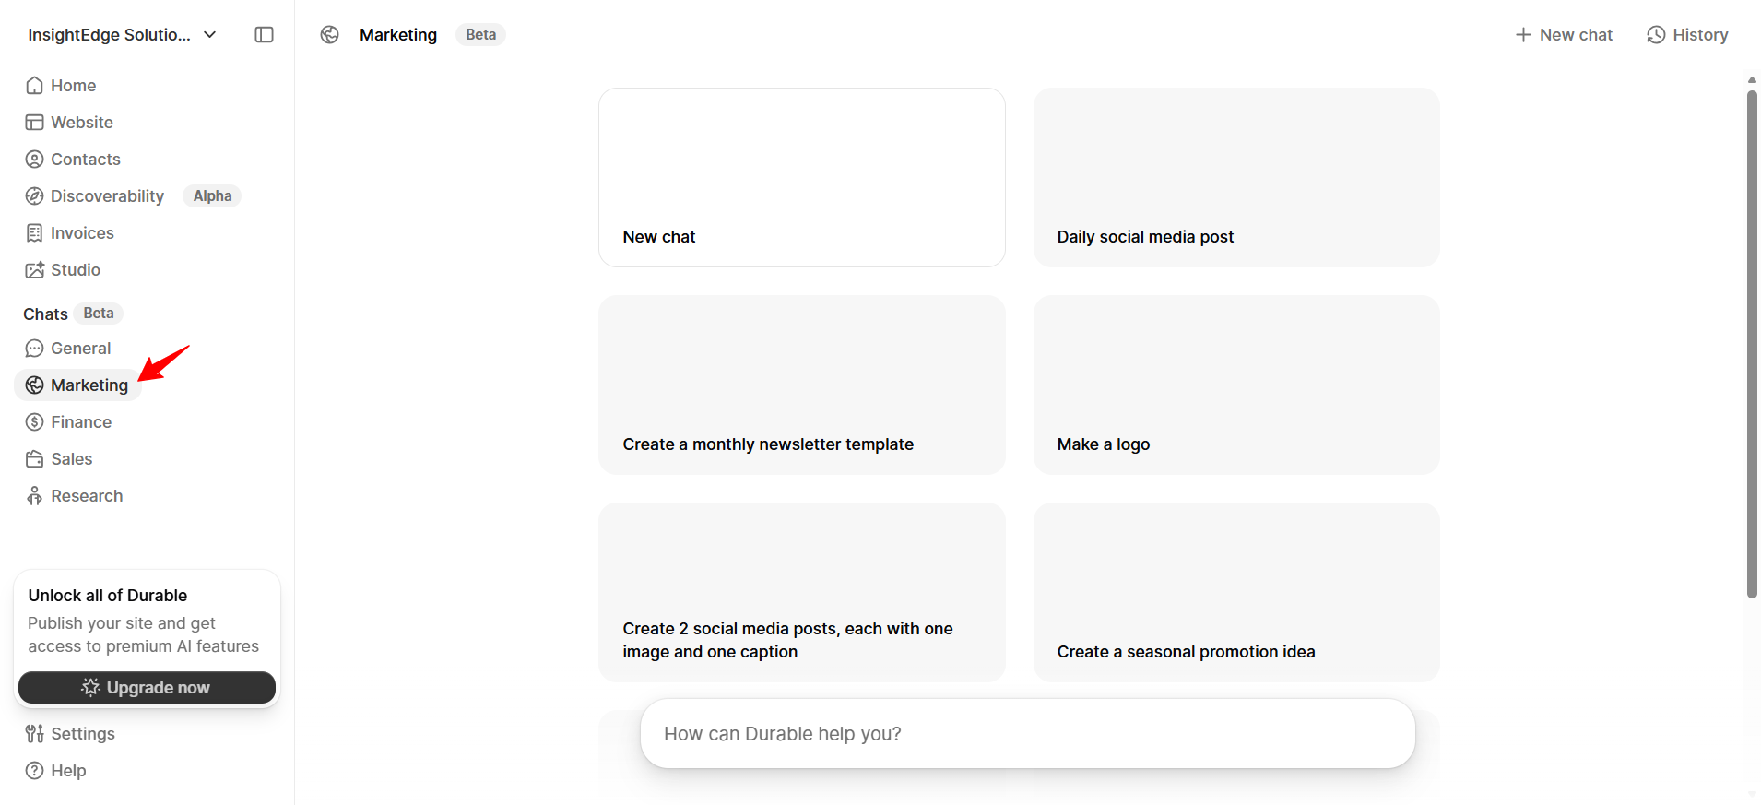Click the Unlock all of Durable heading
The width and height of the screenshot is (1761, 805).
point(108,596)
